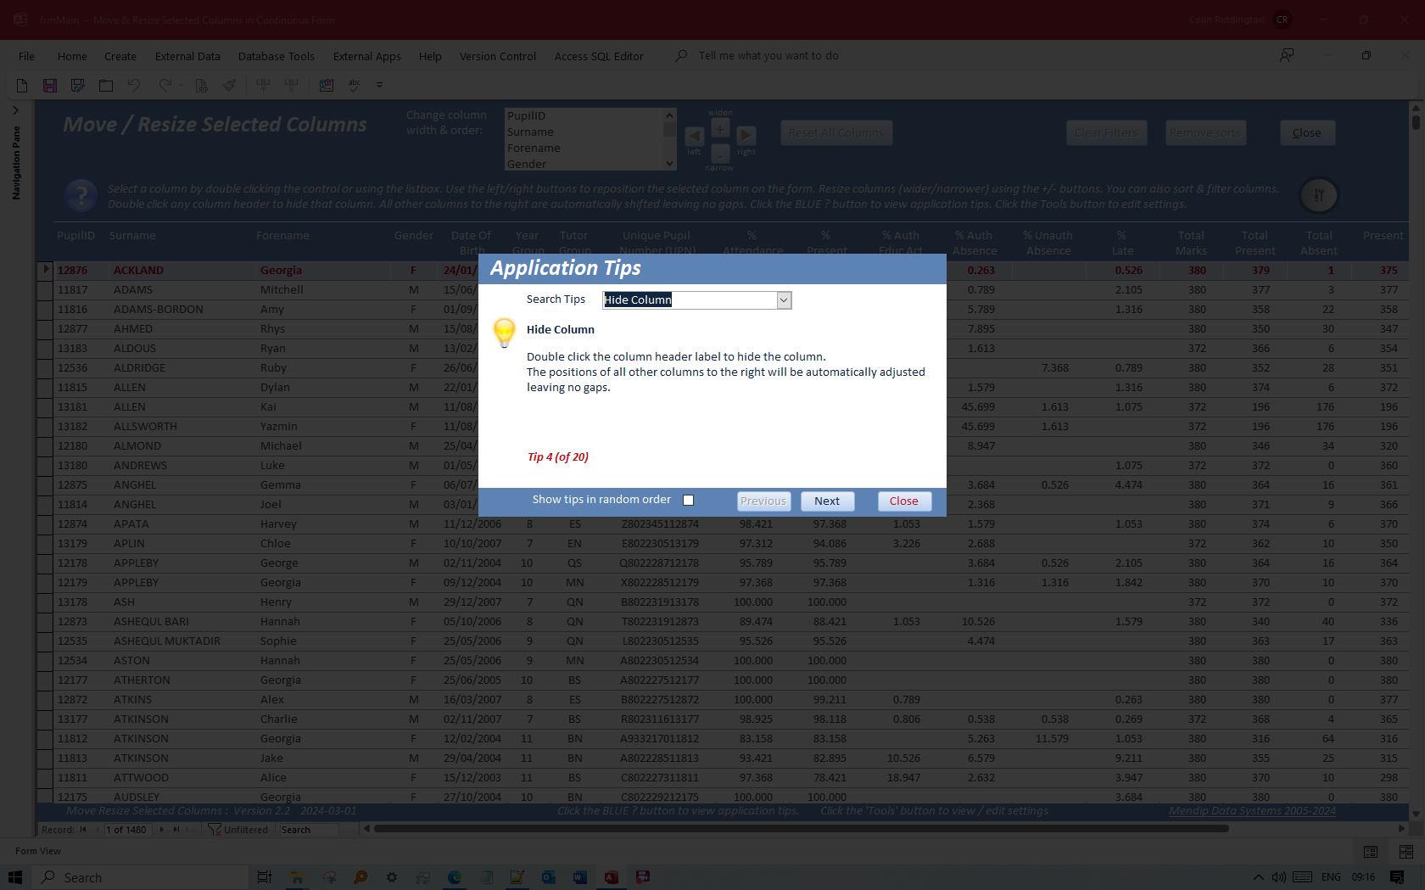The height and width of the screenshot is (890, 1425).
Task: Widen the column with plus button
Action: coord(720,128)
